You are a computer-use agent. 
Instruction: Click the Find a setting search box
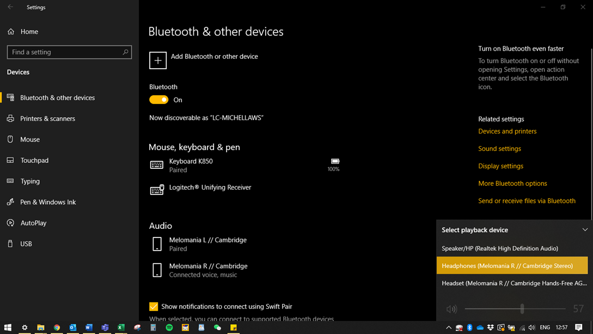pos(64,52)
